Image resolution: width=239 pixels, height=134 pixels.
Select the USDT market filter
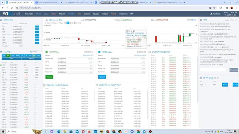pyautogui.click(x=39, y=55)
